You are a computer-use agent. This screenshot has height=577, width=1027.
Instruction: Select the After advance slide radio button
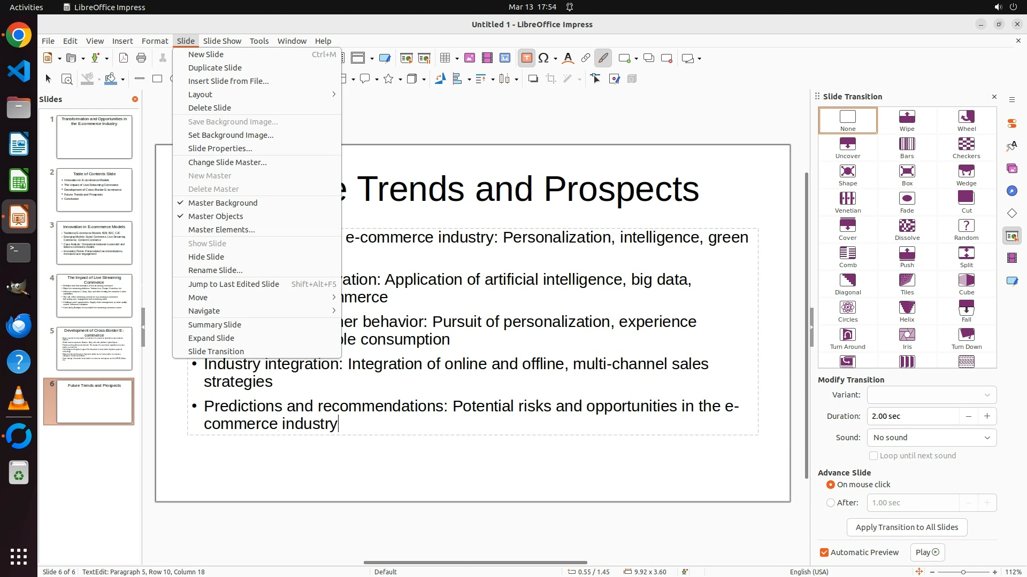[831, 503]
